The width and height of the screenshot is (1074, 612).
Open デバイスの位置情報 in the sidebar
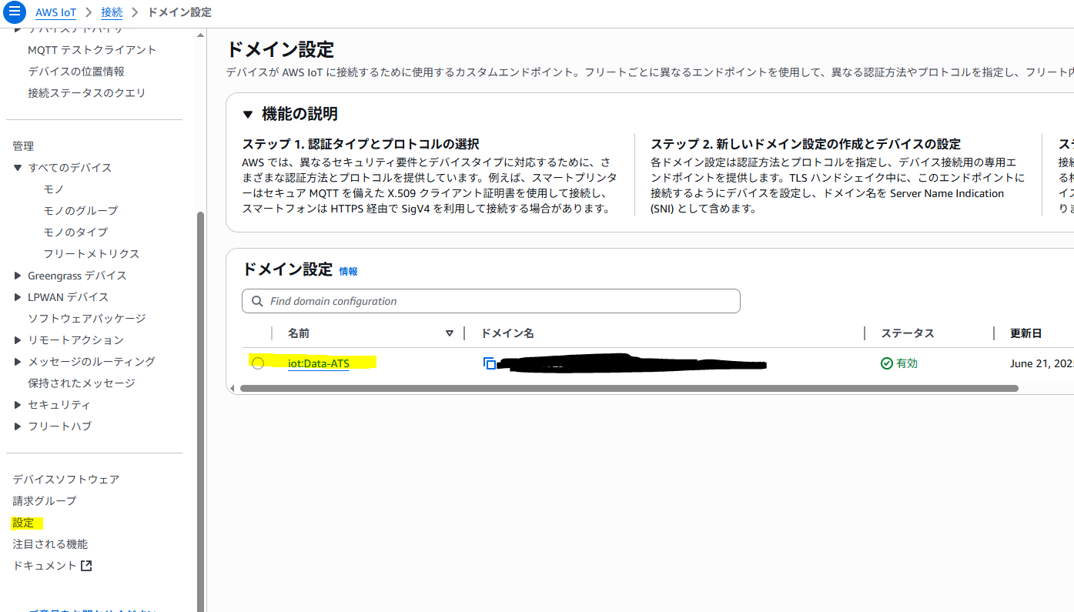coord(76,72)
